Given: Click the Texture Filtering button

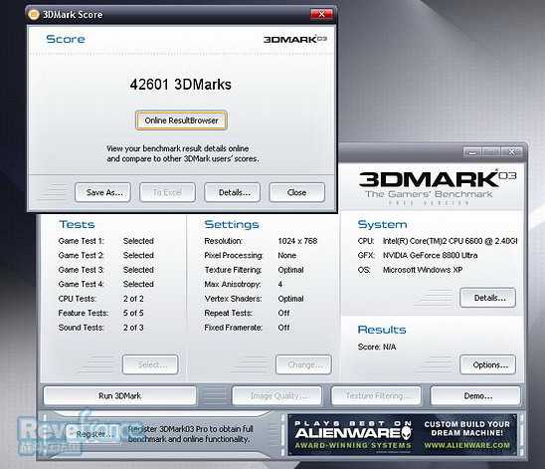Looking at the screenshot, I should click(376, 395).
